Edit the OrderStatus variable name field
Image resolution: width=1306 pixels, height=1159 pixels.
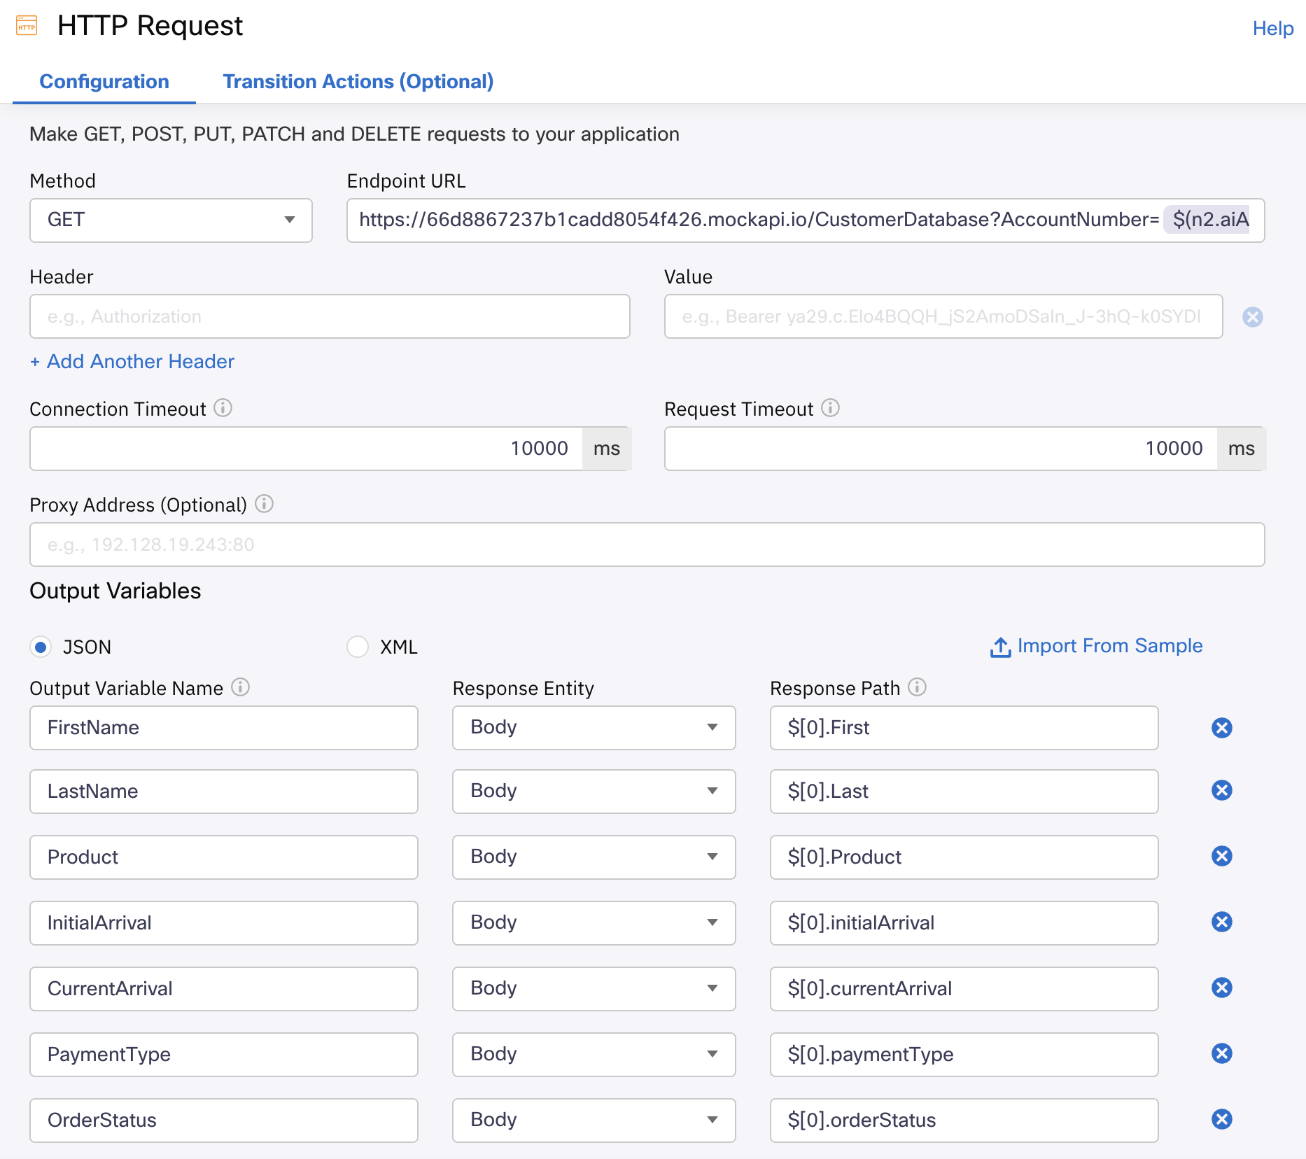pos(224,1121)
